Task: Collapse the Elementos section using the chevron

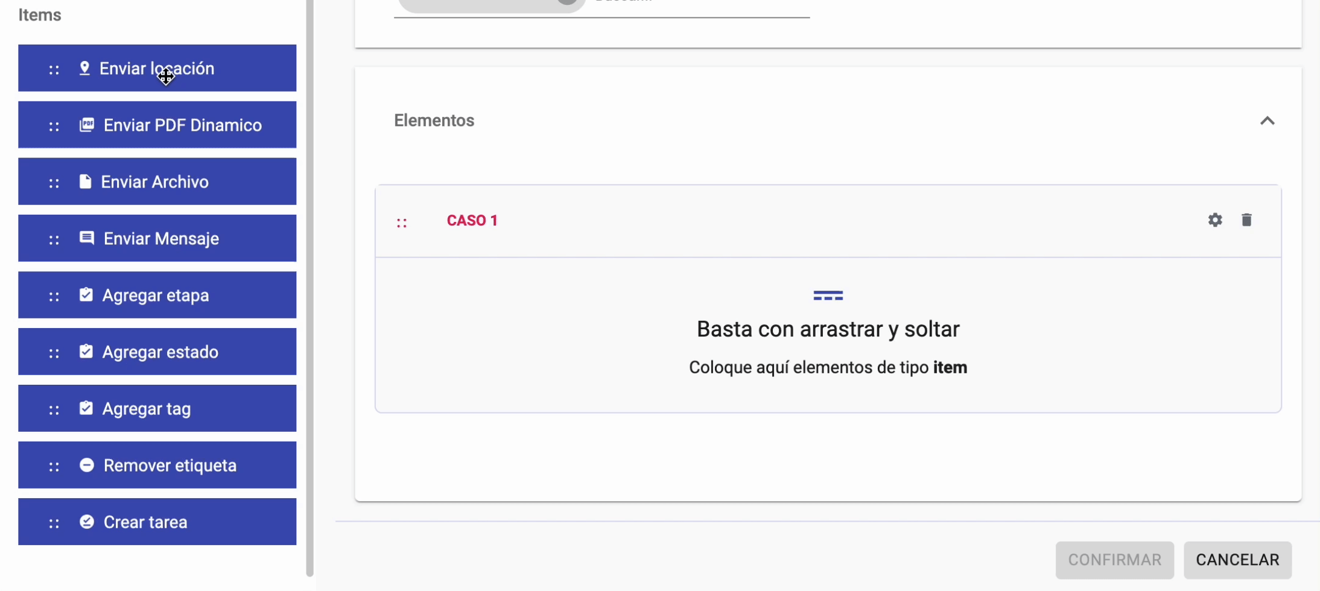Action: pos(1267,121)
